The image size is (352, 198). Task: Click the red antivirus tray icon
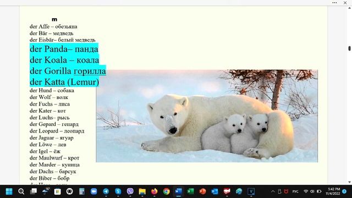tap(286, 191)
